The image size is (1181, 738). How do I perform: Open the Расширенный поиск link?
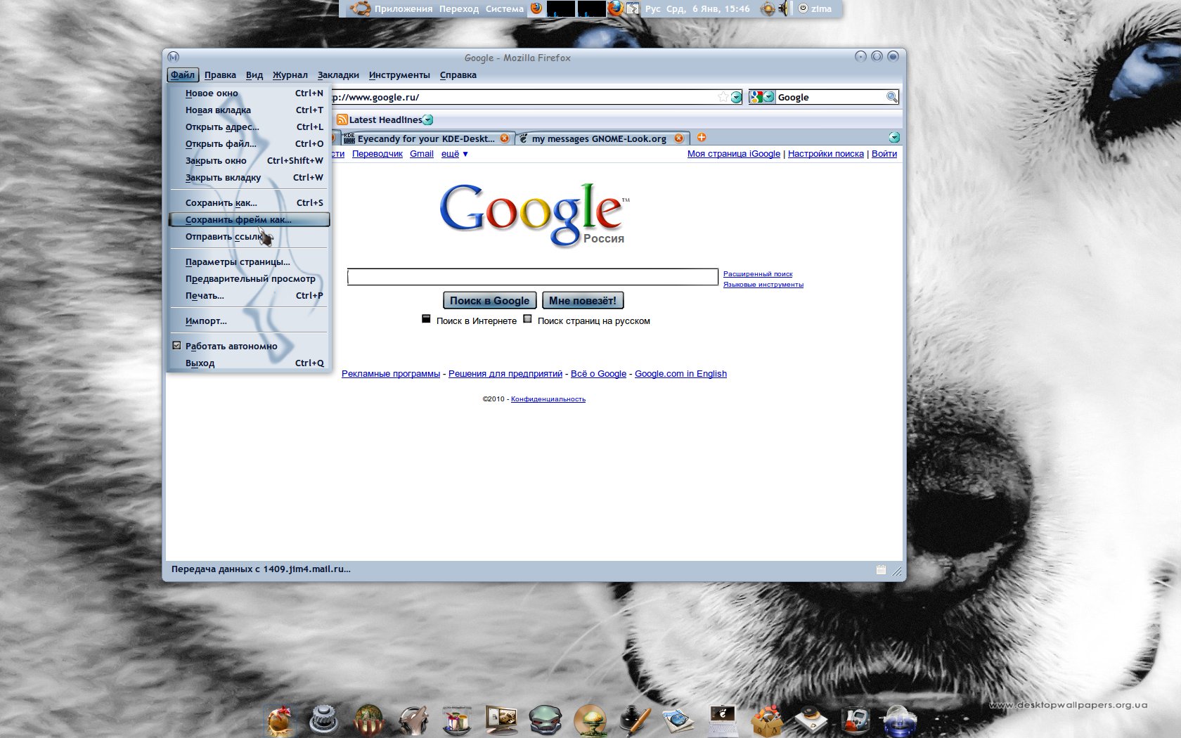click(x=758, y=274)
